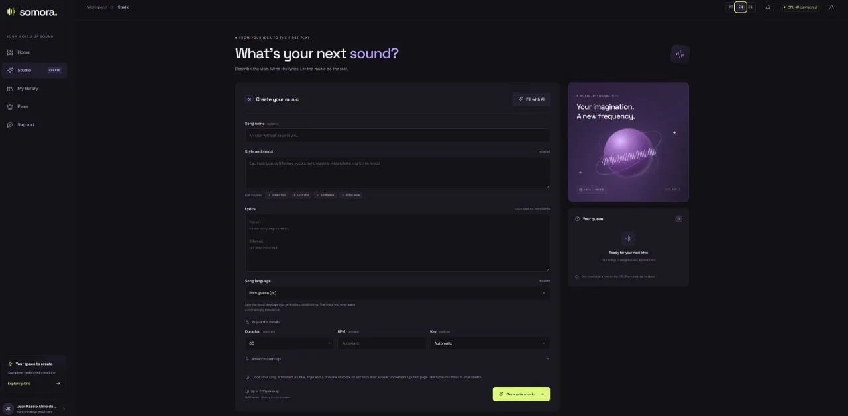Screen dimensions: 848x416
Task: Select the EN language toggle
Action: tap(741, 7)
